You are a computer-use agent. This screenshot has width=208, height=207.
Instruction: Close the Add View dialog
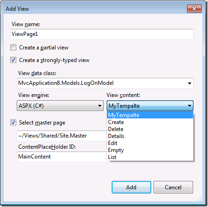click(x=194, y=9)
